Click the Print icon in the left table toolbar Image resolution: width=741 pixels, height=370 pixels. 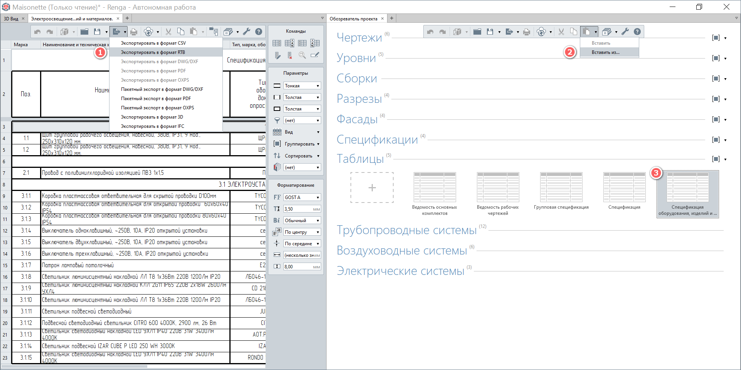coord(133,32)
